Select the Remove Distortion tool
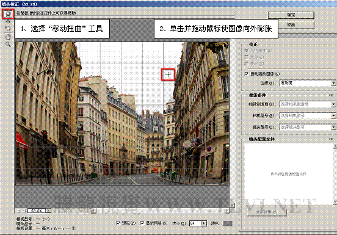The height and width of the screenshot is (235, 337). (x=8, y=14)
